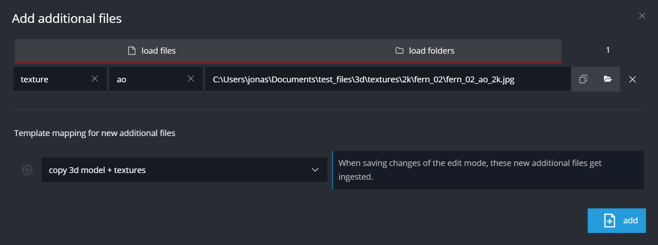Viewport: 658px width, 245px height.
Task: Close the Add additional files dialog
Action: coord(642,16)
